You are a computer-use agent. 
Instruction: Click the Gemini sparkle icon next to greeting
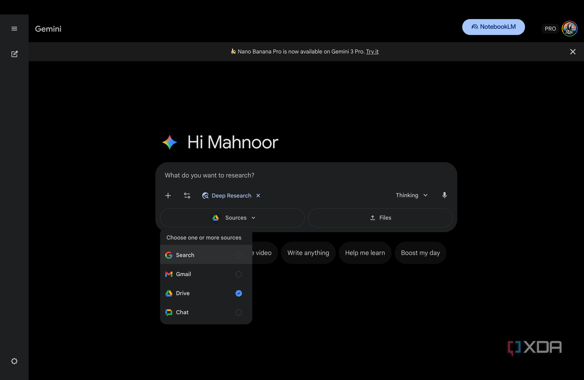[x=169, y=142]
